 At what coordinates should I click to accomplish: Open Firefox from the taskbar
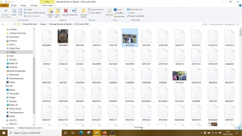(x=104, y=133)
